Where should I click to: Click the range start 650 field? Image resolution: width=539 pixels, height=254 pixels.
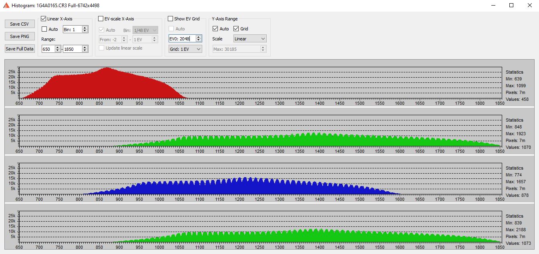[x=48, y=49]
